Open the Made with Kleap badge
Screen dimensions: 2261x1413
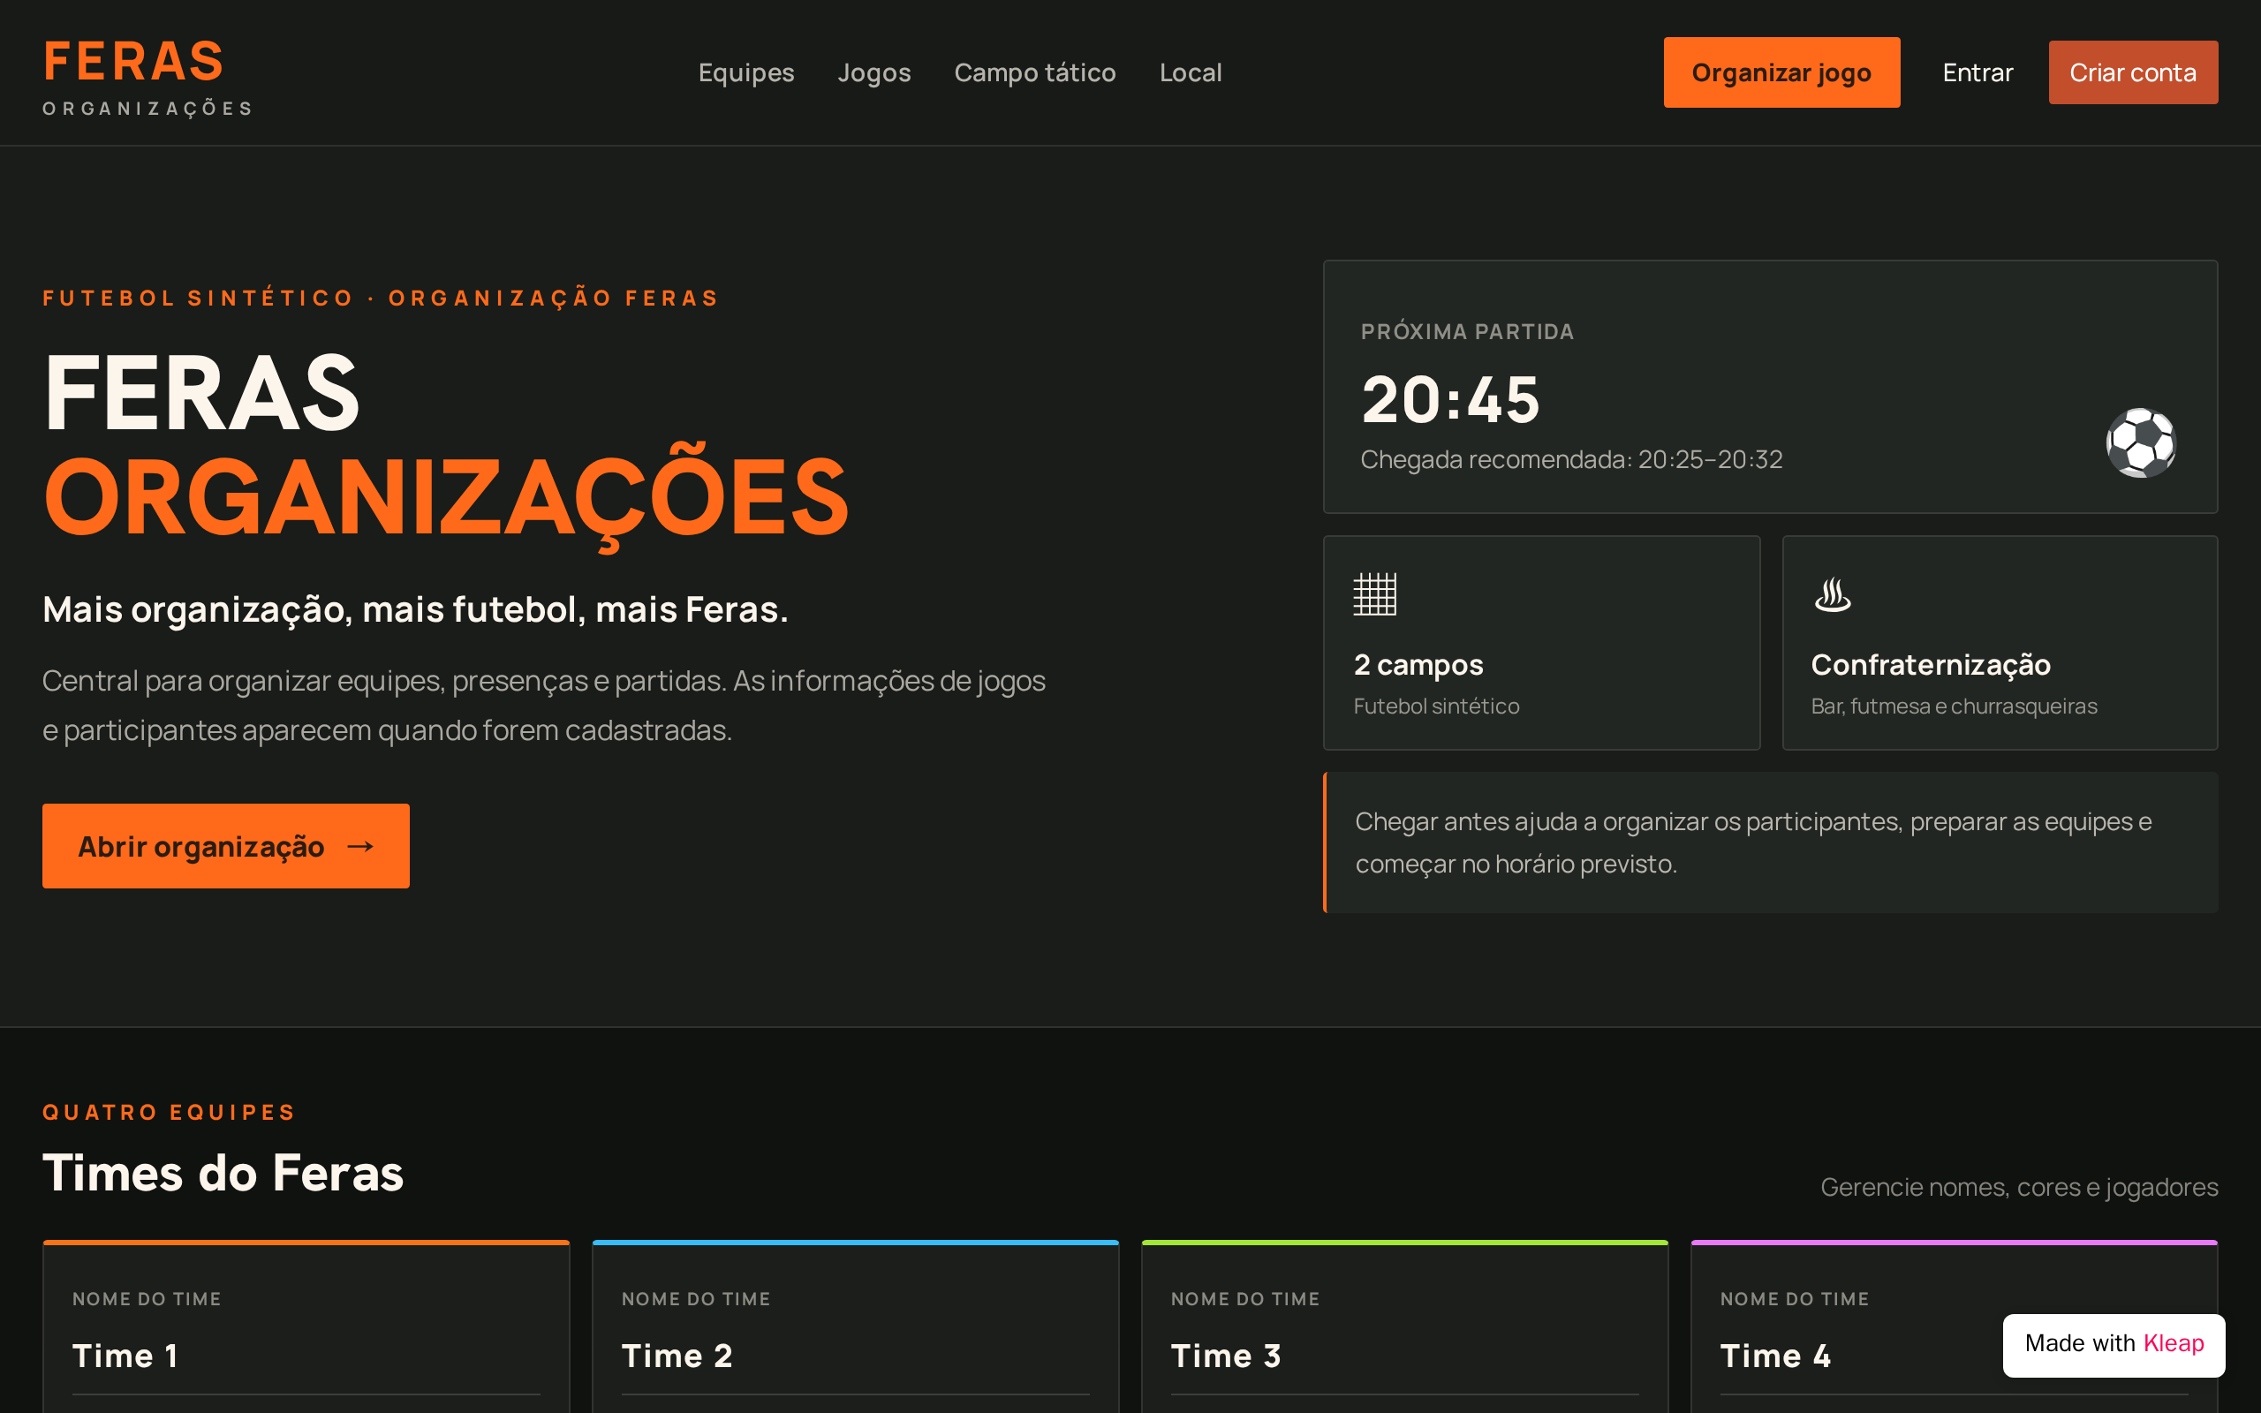pyautogui.click(x=2114, y=1344)
